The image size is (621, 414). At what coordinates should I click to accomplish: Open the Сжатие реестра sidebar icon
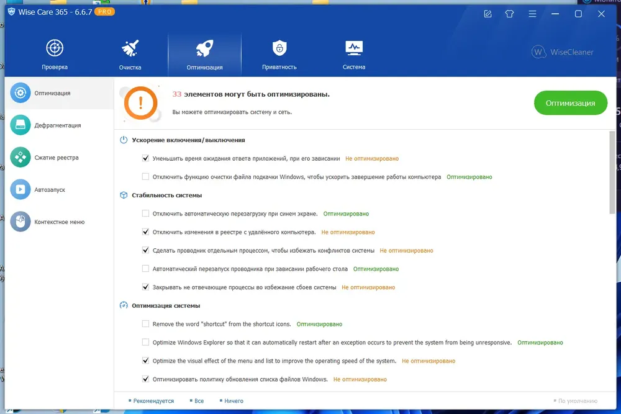[x=20, y=158]
